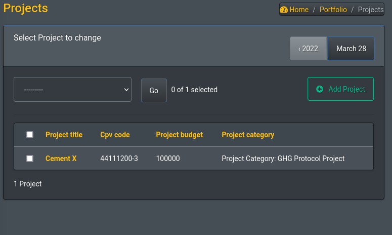Click the Projects page heading

[x=25, y=8]
